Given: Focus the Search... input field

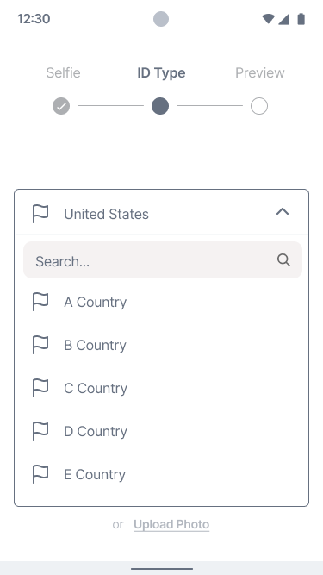Looking at the screenshot, I should click(x=163, y=260).
